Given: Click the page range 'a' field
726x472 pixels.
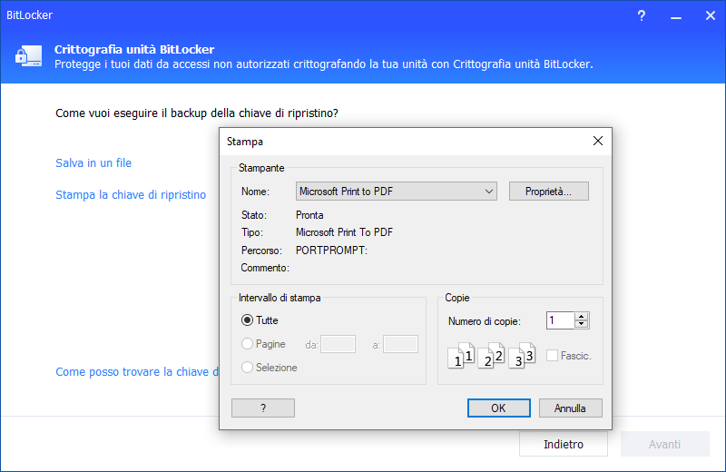Looking at the screenshot, I should [400, 344].
